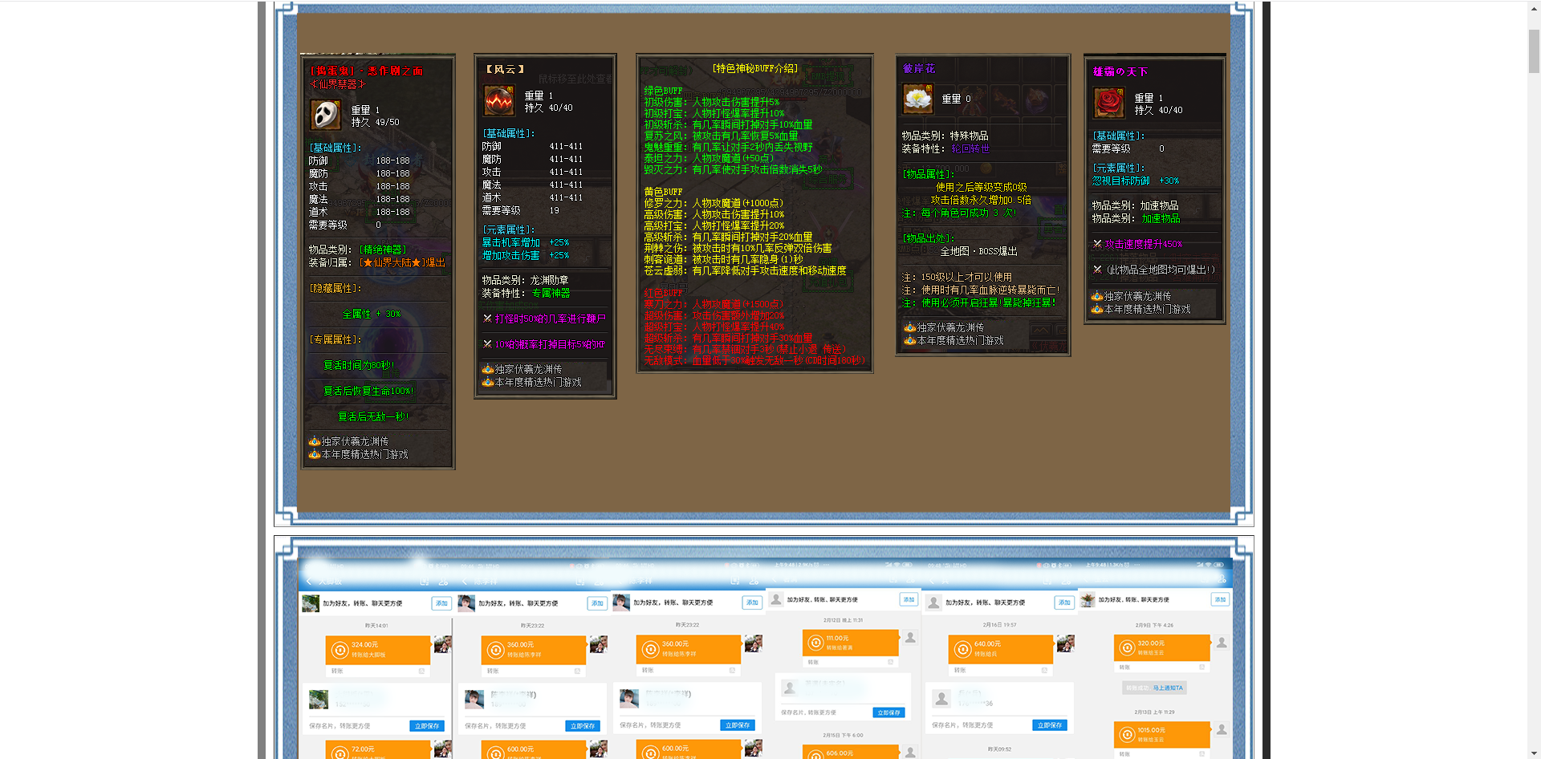The width and height of the screenshot is (1541, 759).
Task: Open the 特色神秘BUFF介绍 panel image
Action: coord(754,213)
